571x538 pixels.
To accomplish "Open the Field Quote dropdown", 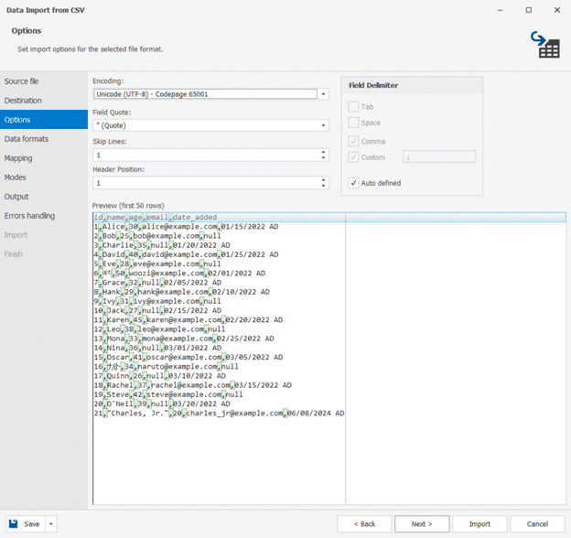I will click(x=324, y=125).
